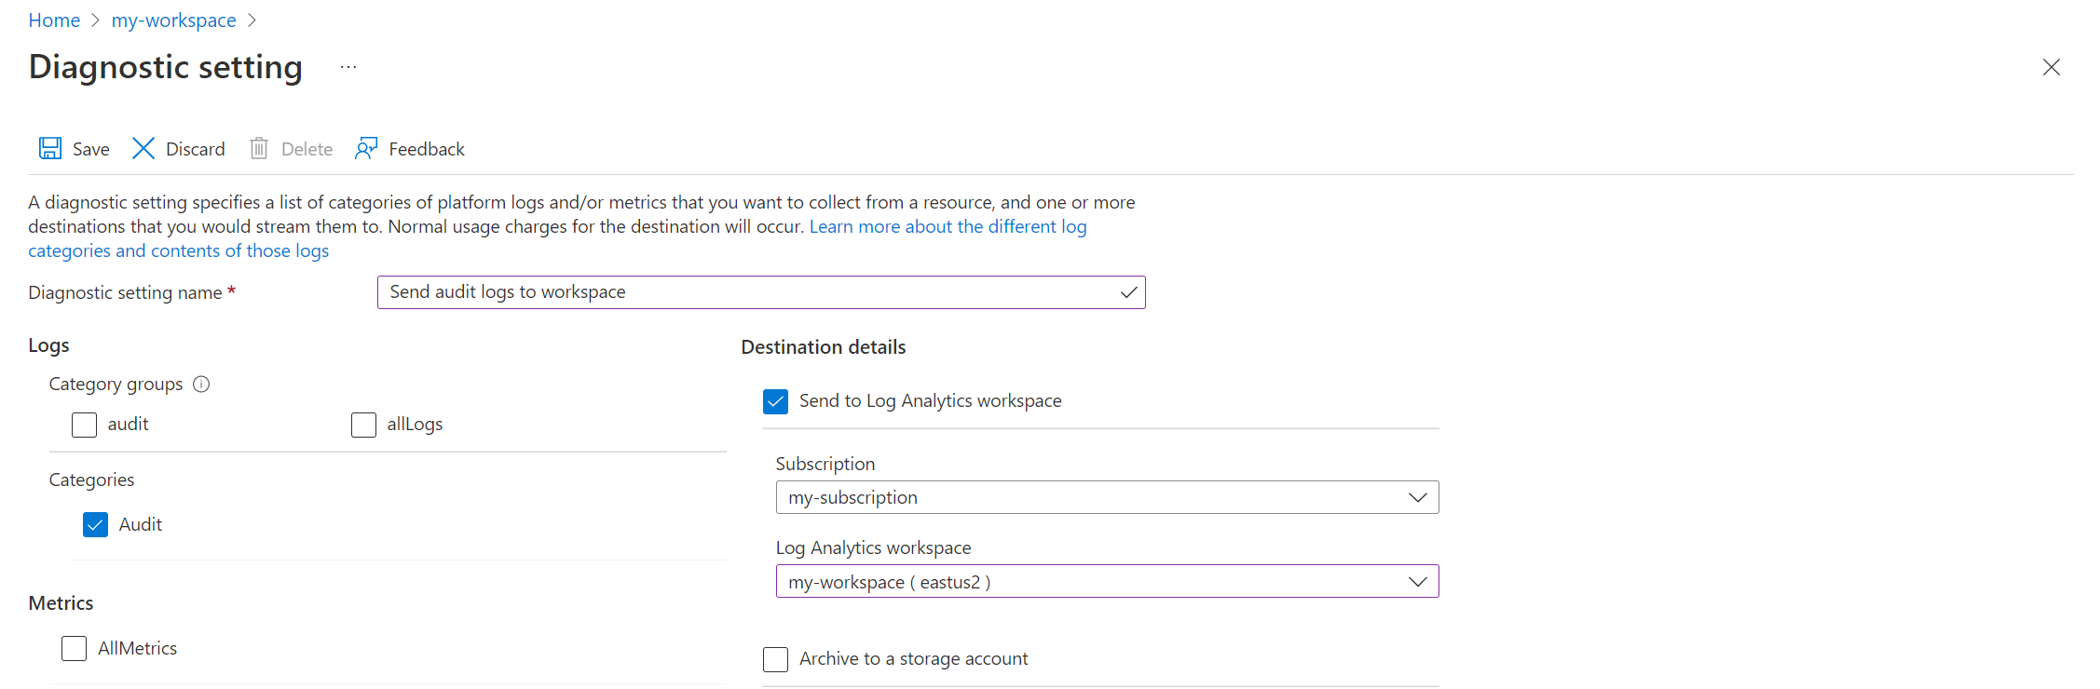Enable the AllMetrics checkbox
2100x689 pixels.
click(x=75, y=649)
